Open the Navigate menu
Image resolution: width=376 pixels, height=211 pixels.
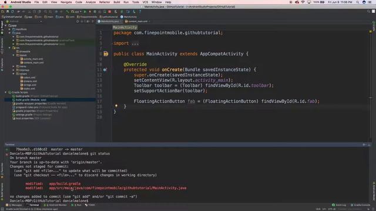click(x=66, y=2)
